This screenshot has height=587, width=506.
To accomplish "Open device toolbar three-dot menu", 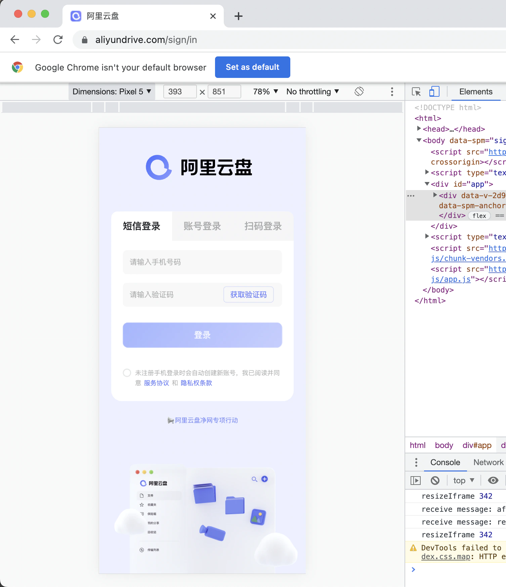I will pos(392,92).
